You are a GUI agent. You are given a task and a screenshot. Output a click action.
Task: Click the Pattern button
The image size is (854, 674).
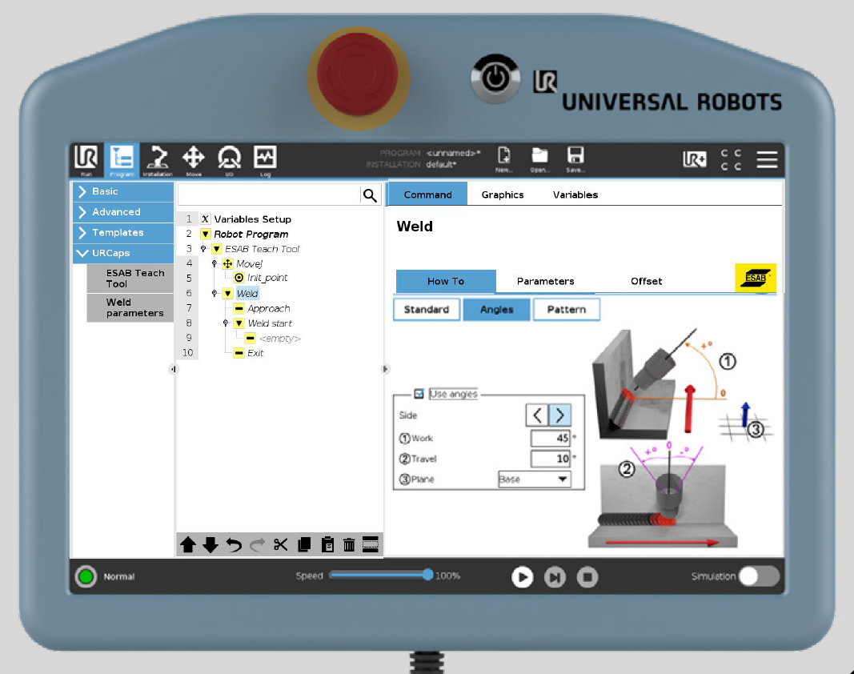point(567,310)
